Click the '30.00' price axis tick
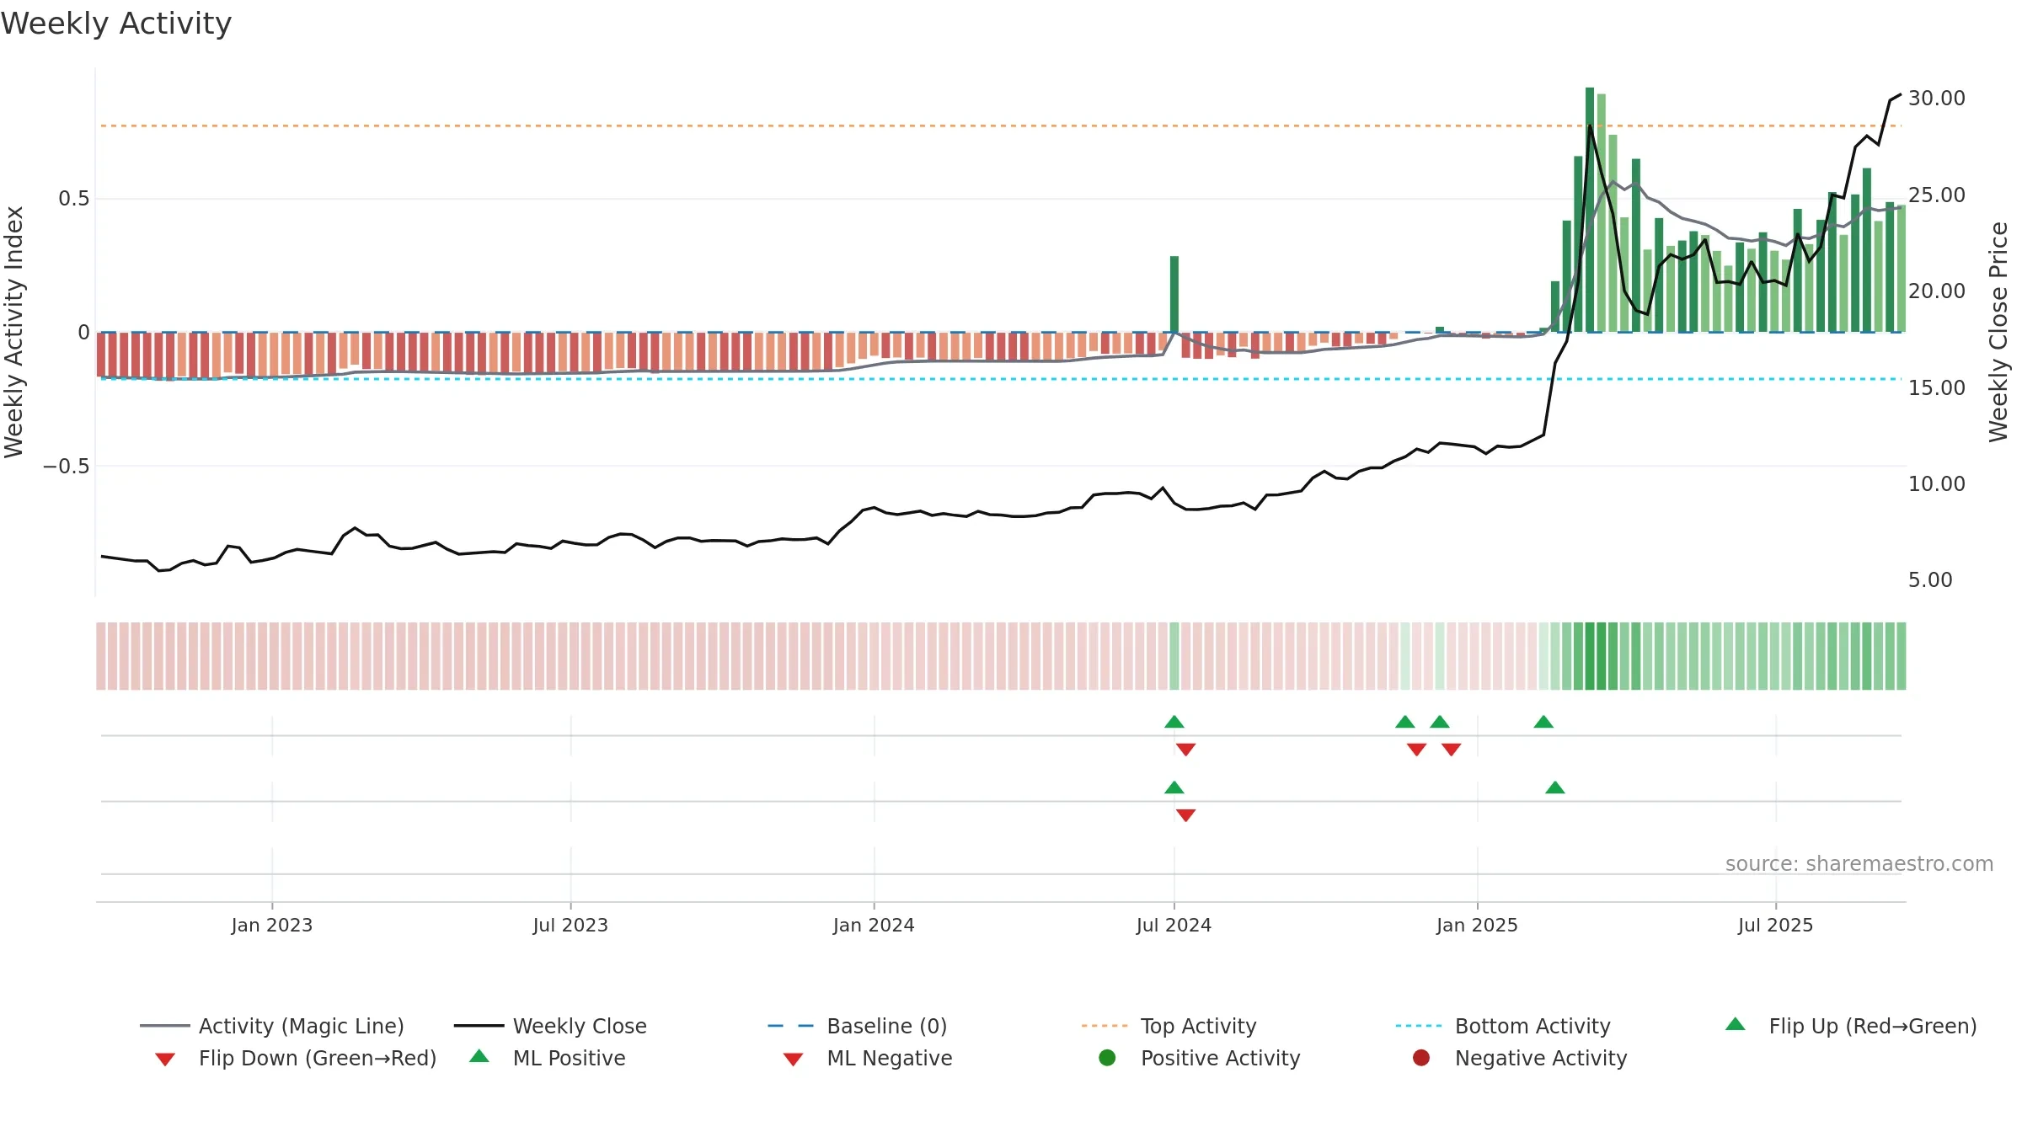Screen dimensions: 2022x1137 click(x=1937, y=99)
